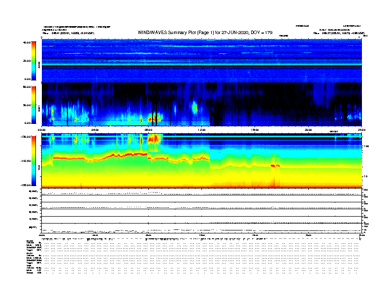
Task: Click the RAD1 heading in status table
Action: [30, 253]
